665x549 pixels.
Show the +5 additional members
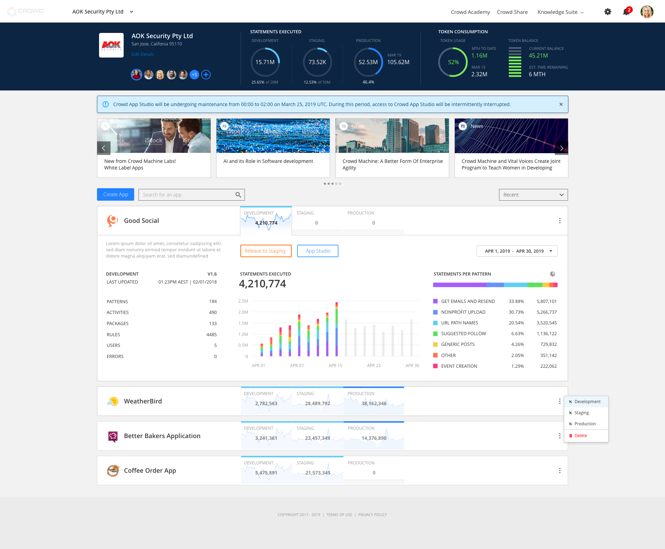click(x=194, y=75)
